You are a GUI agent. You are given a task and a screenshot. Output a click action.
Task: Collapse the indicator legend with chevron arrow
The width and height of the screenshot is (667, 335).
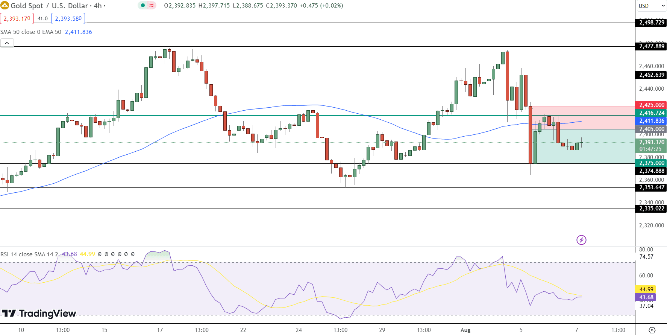(x=7, y=43)
